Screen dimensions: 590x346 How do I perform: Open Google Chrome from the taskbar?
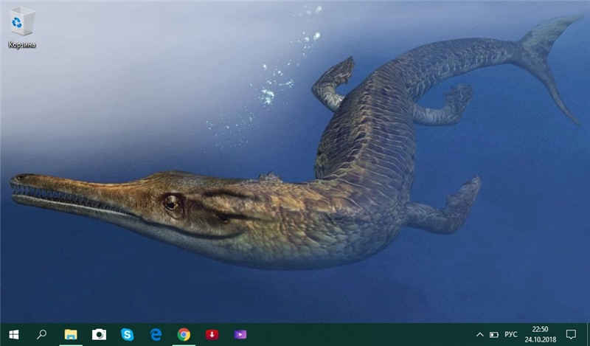184,334
